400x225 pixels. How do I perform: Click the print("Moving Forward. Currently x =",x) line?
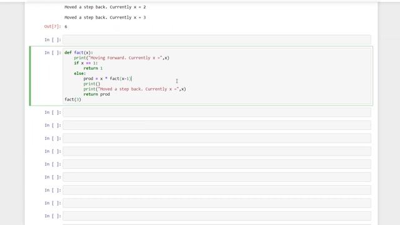122,58
